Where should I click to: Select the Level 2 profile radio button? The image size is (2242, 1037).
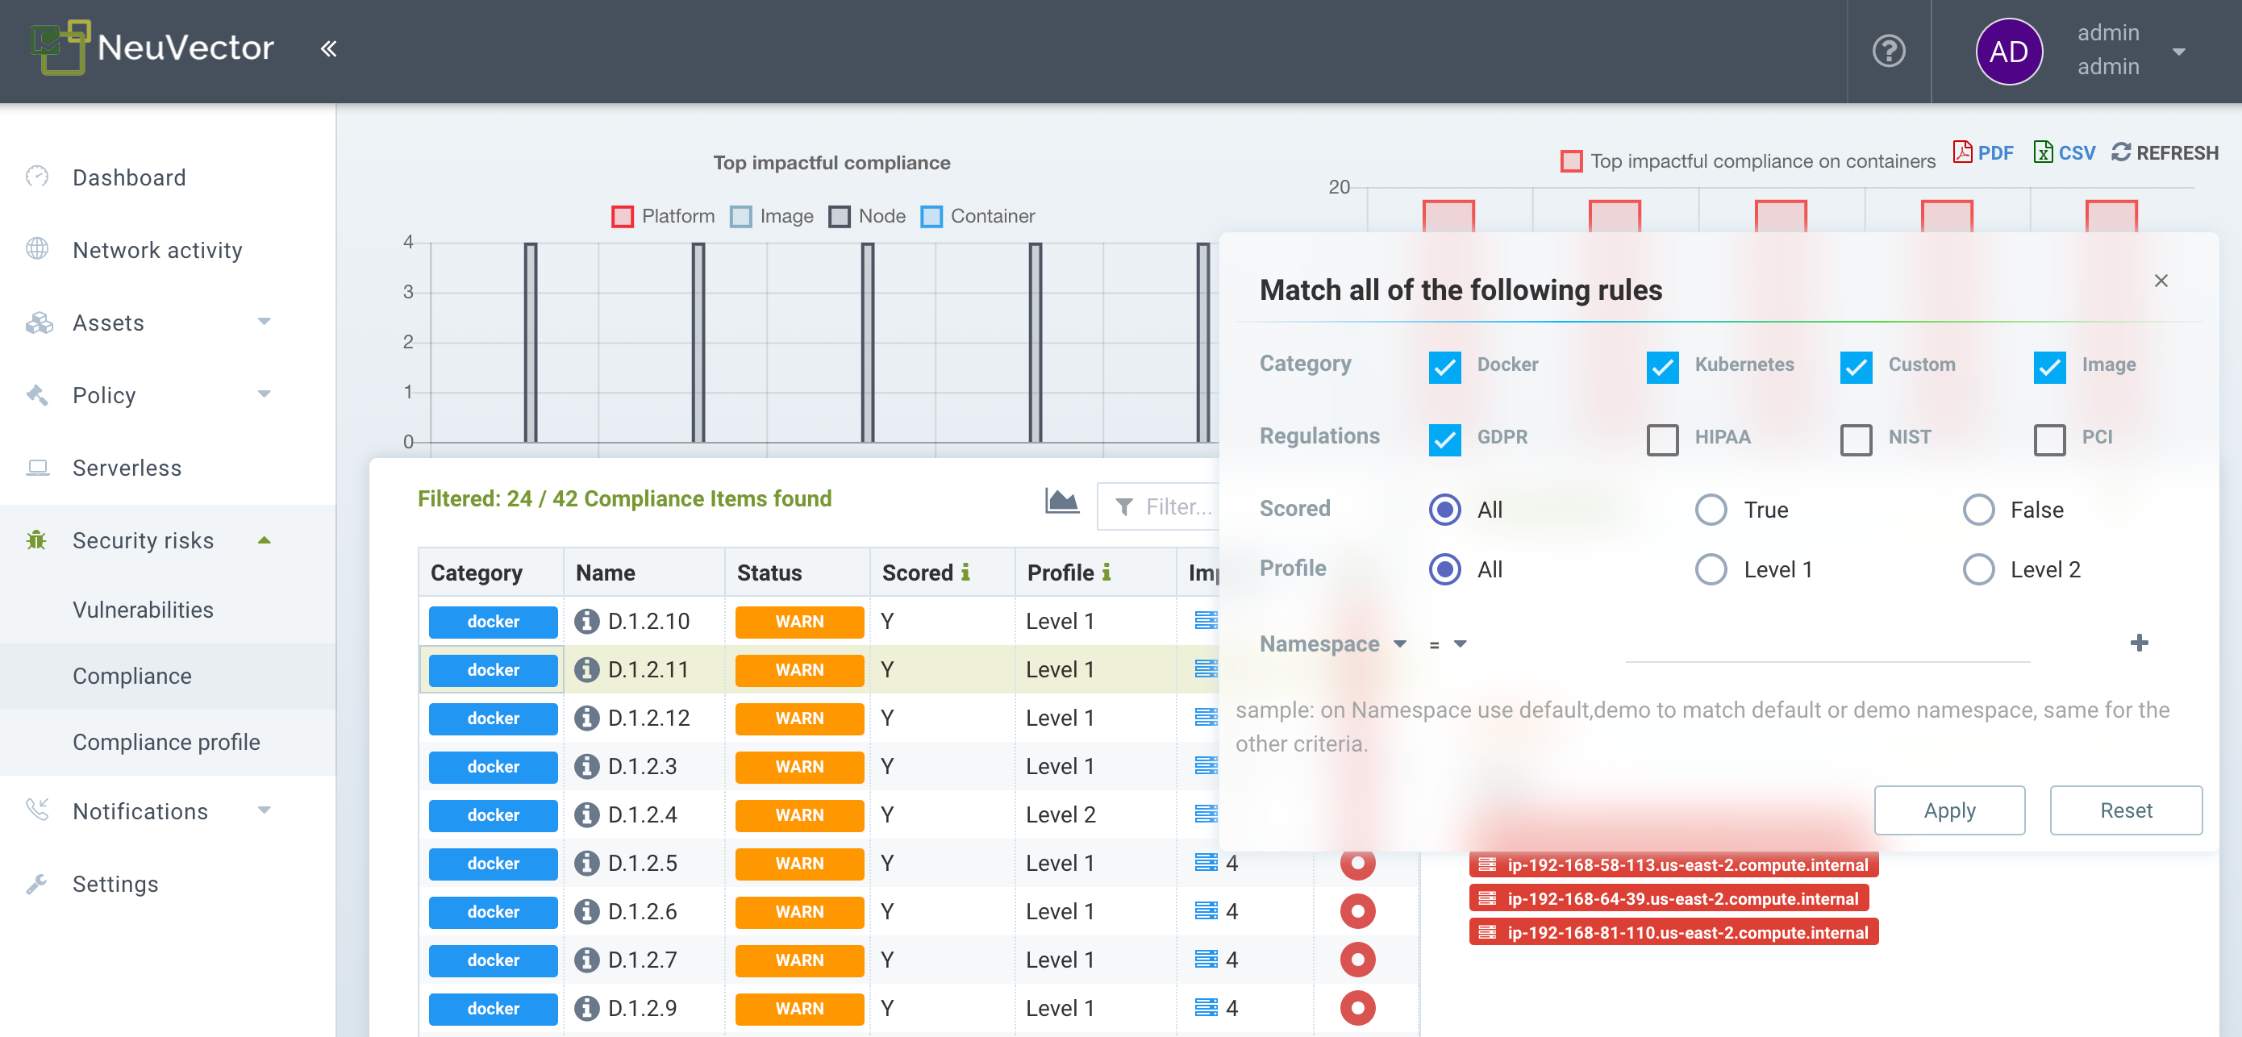click(1977, 570)
